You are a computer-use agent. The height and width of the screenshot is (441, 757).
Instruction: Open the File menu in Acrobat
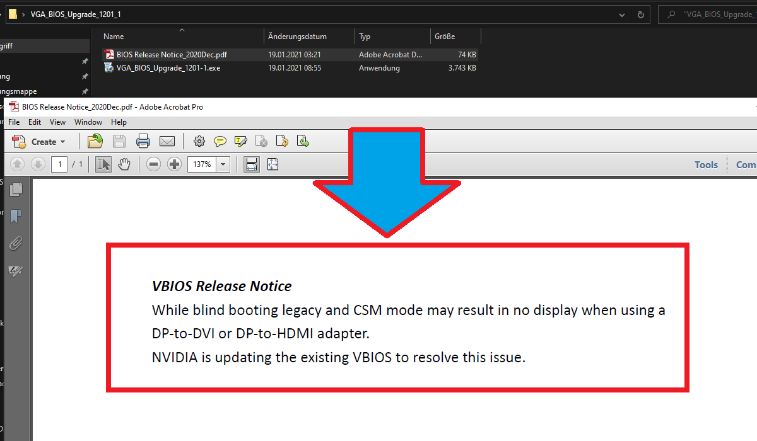click(14, 122)
